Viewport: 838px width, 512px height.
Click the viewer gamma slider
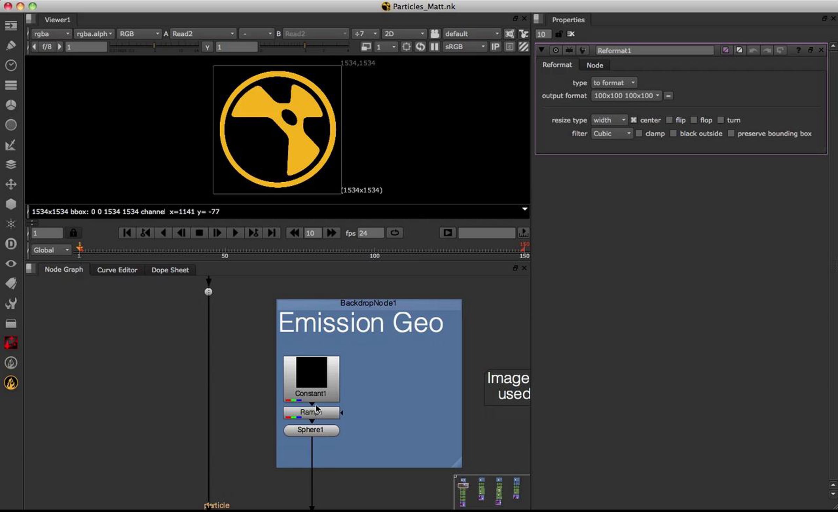[x=304, y=46]
